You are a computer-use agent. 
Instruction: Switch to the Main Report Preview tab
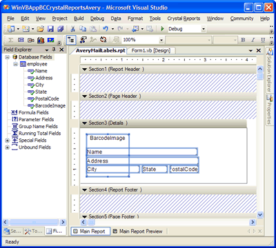click(137, 231)
